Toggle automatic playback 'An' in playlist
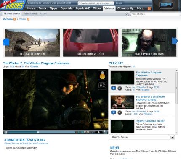 (x=134, y=67)
